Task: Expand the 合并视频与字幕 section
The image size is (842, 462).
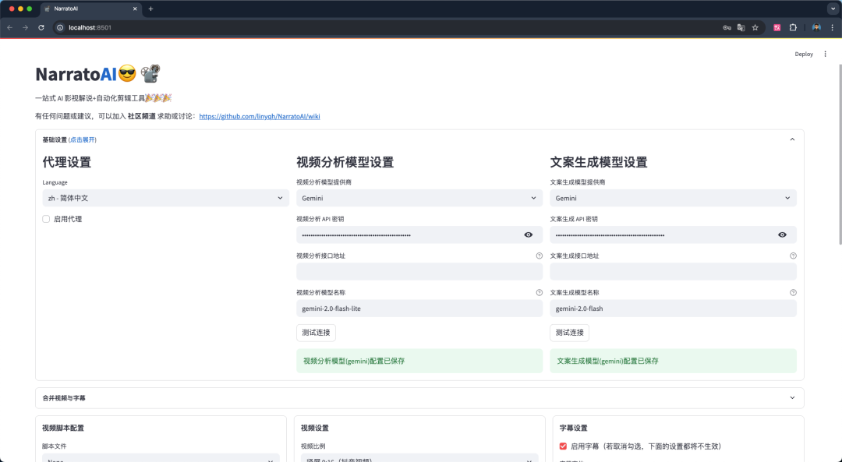Action: pos(419,398)
